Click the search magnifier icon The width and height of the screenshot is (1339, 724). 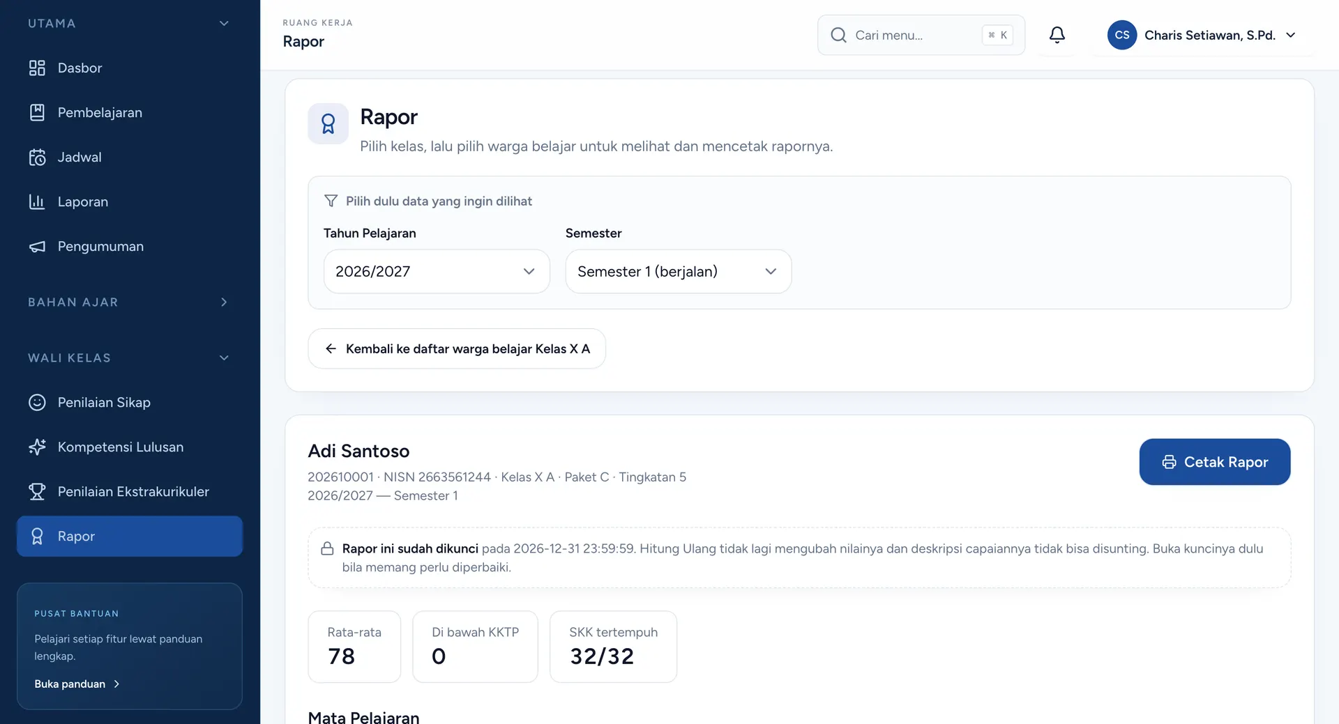coord(838,35)
